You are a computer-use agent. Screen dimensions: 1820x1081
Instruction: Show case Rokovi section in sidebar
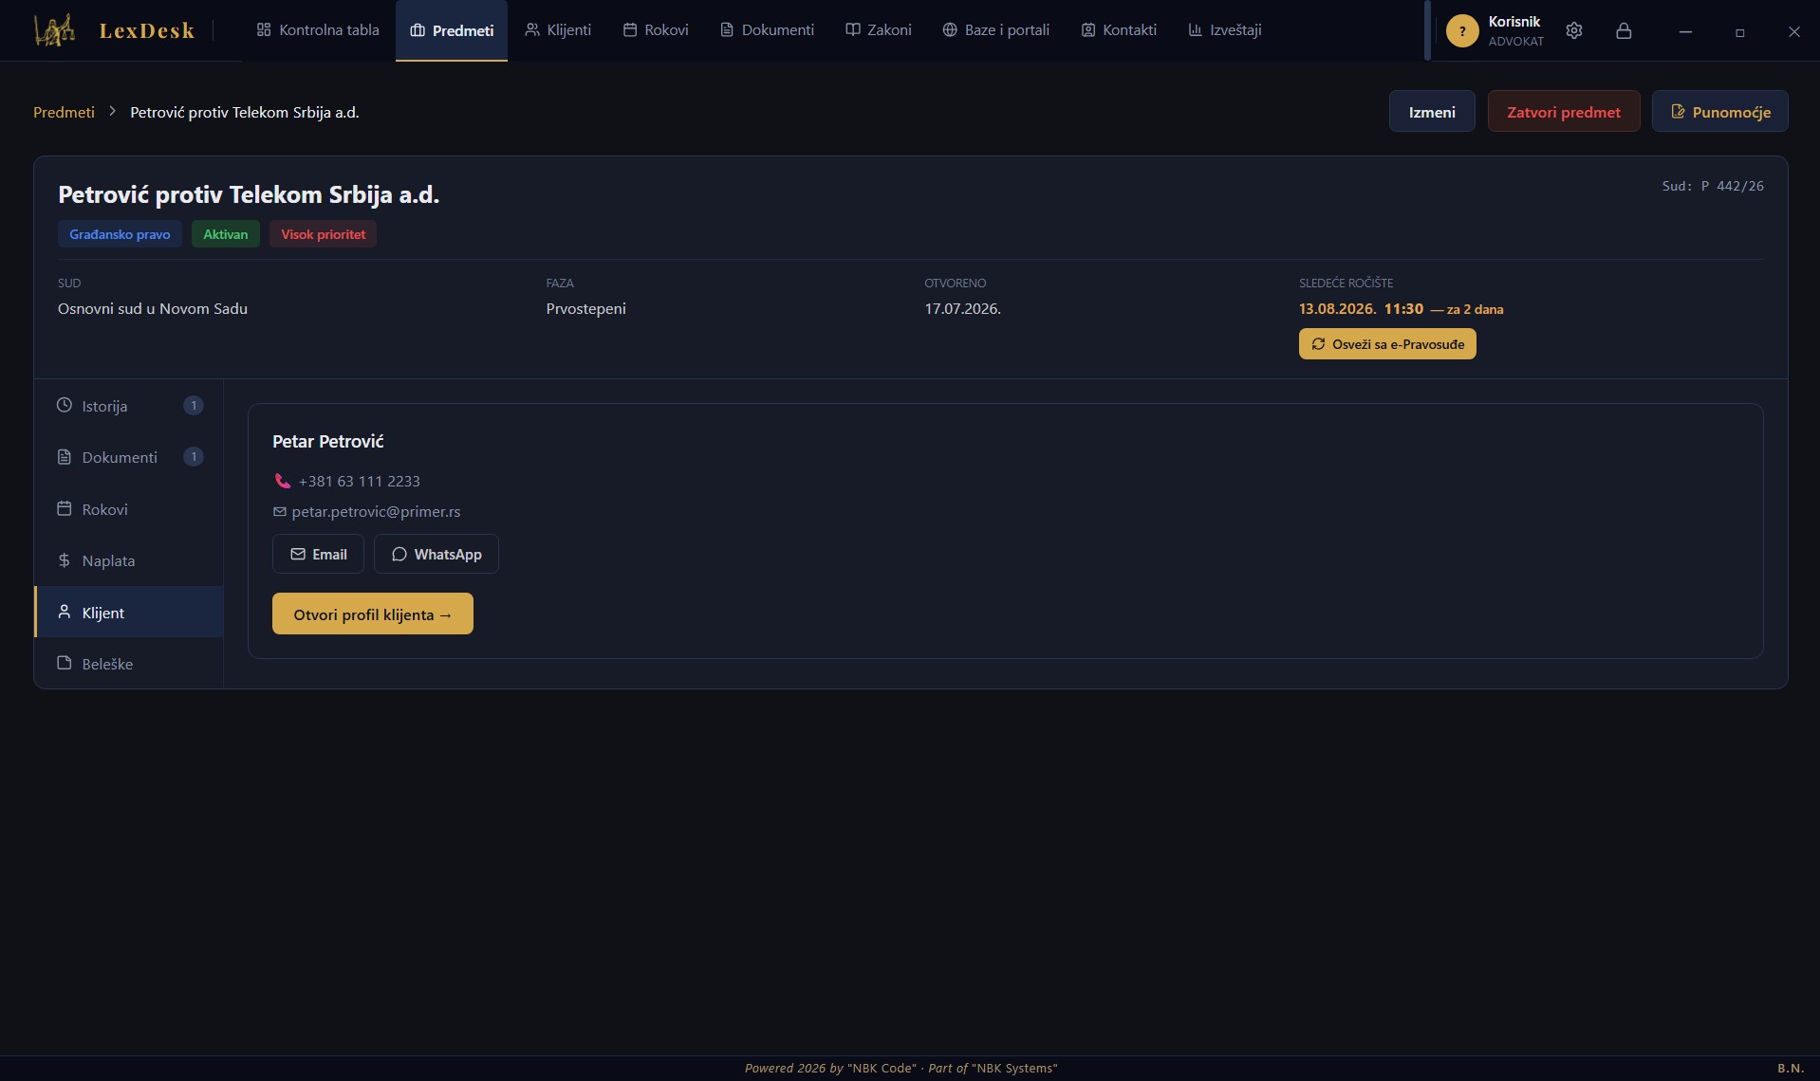[129, 509]
